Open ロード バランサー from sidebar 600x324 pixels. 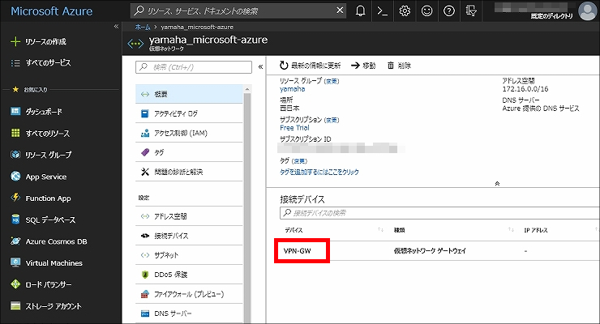click(41, 284)
